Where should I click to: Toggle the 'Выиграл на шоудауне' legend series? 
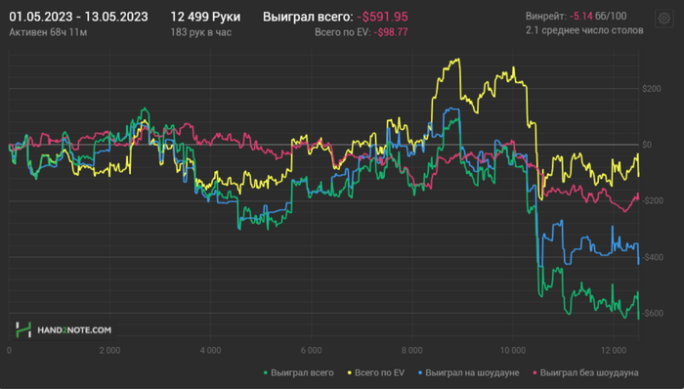(468, 372)
